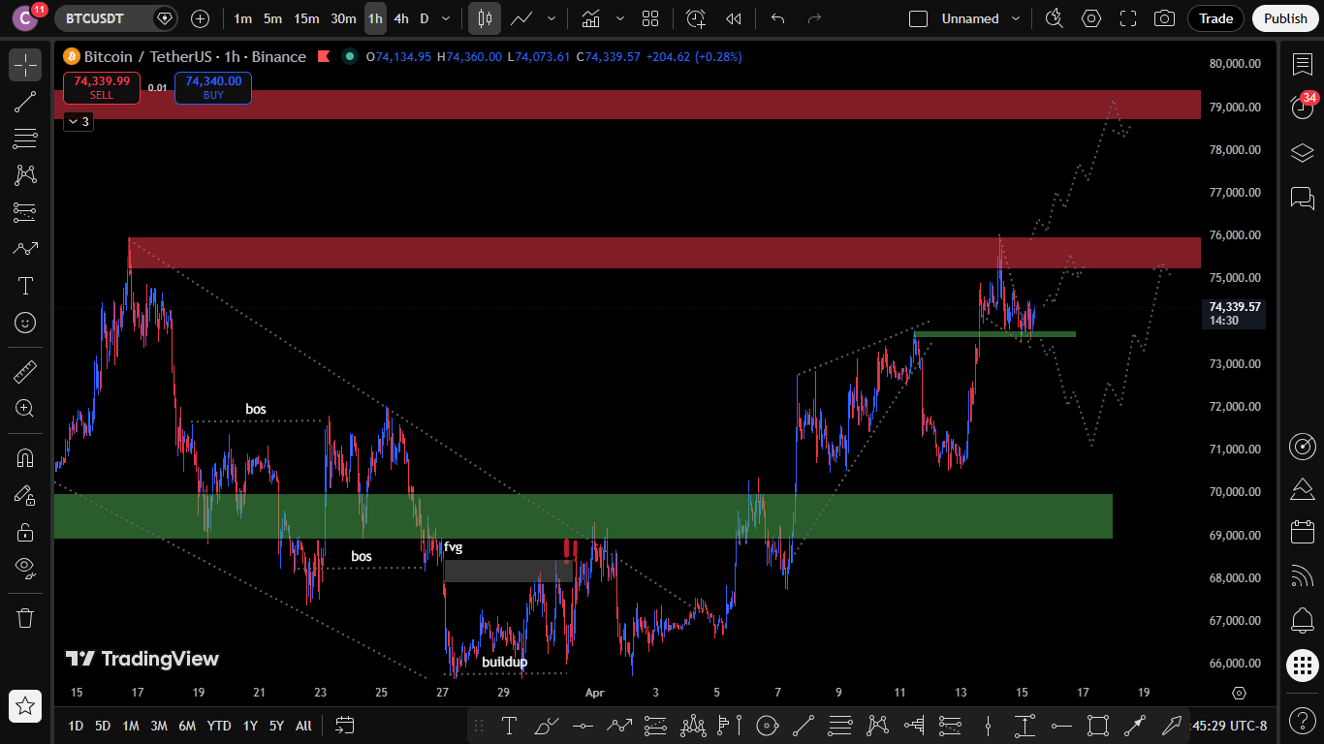Select the Text tool in left sidebar
The image size is (1324, 744).
click(x=25, y=286)
